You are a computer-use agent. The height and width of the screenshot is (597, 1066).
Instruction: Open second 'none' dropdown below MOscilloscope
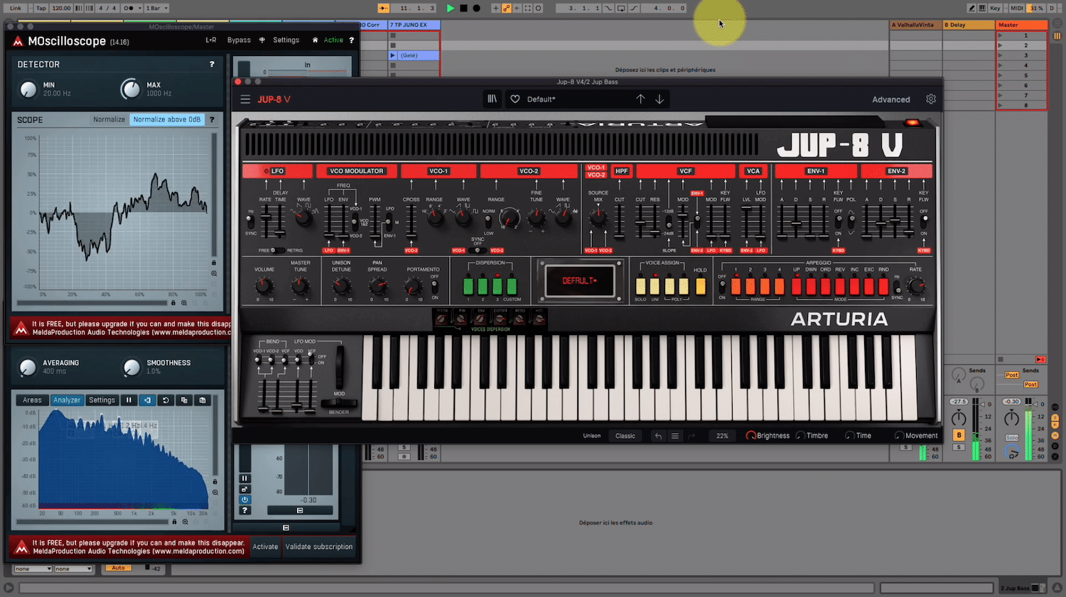point(74,569)
